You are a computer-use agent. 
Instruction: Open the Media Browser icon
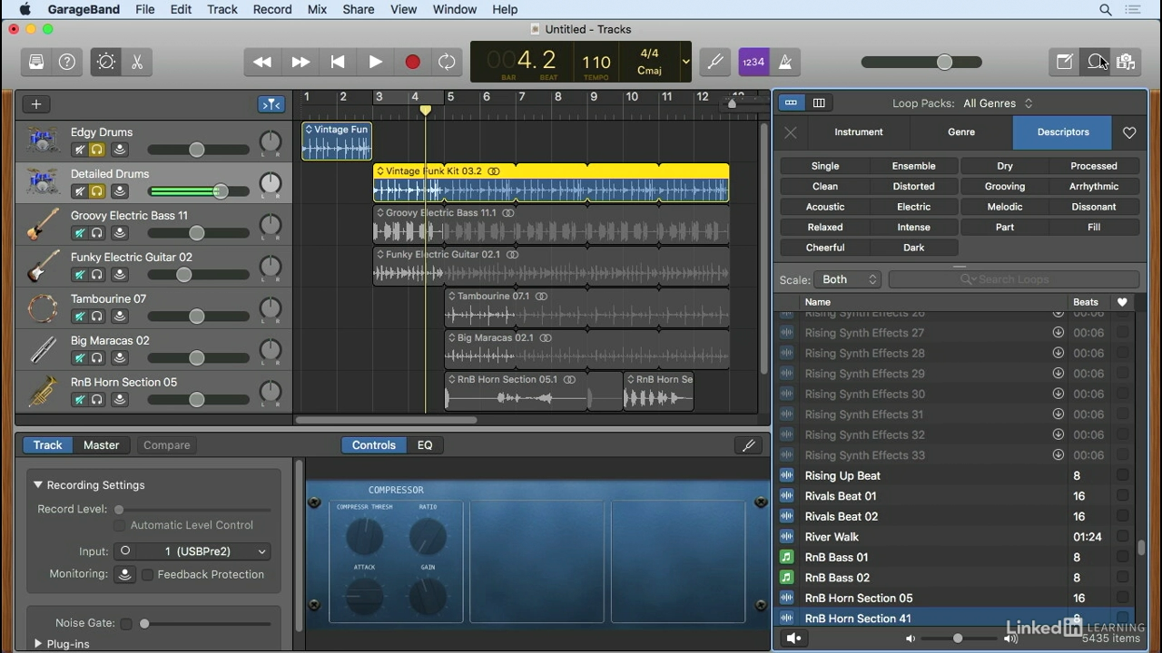tap(1126, 62)
